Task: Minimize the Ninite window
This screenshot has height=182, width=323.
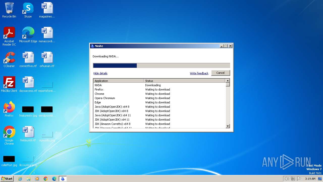Action: pyautogui.click(x=222, y=46)
